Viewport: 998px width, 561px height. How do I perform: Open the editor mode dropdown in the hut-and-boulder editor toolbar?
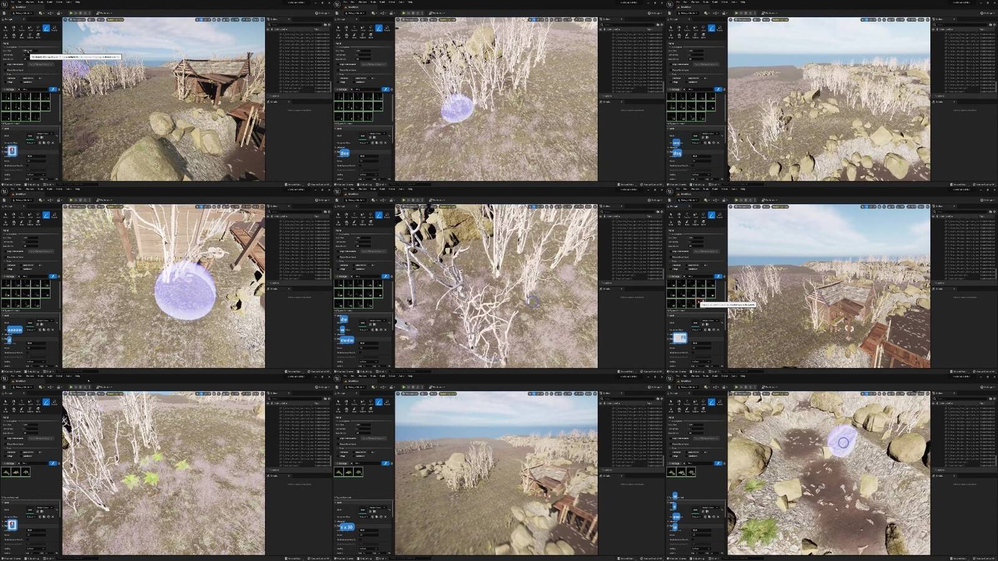22,13
